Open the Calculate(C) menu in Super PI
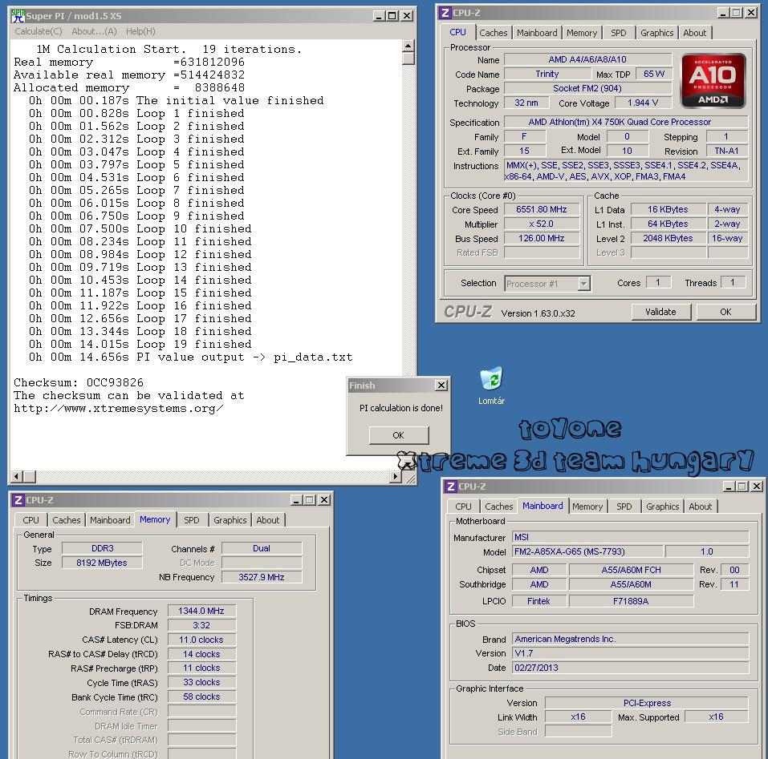Viewport: 768px width, 759px height. tap(39, 31)
